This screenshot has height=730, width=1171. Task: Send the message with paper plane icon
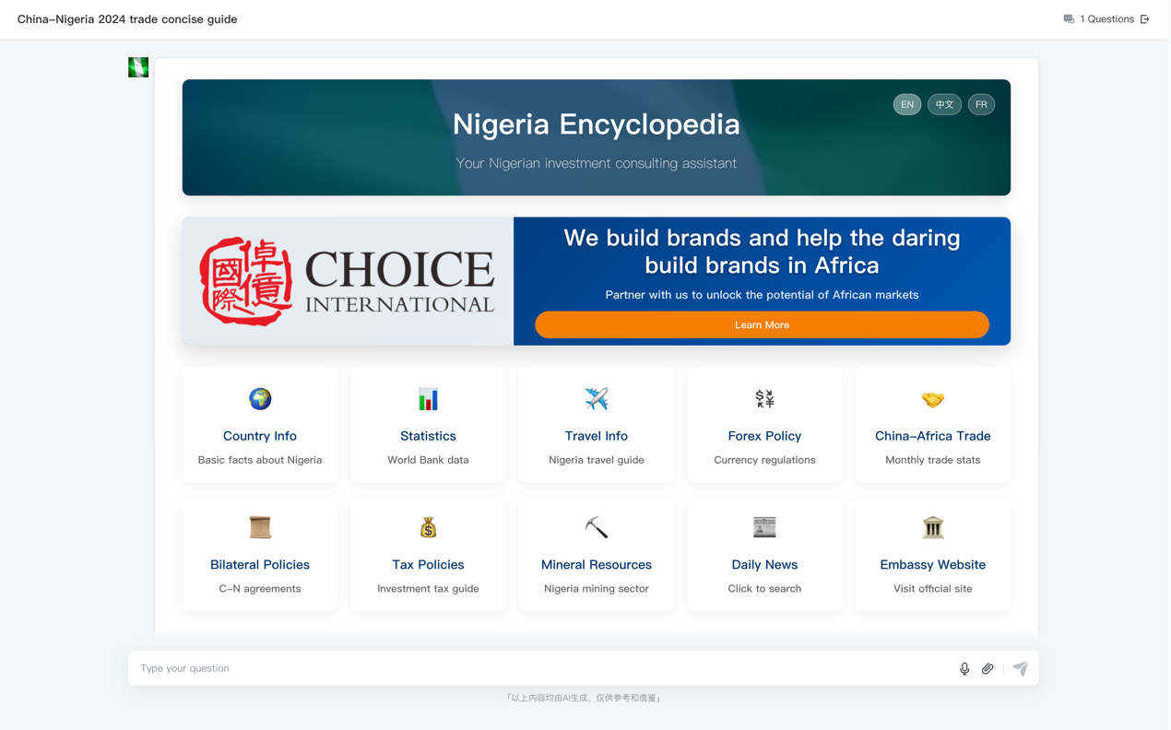pyautogui.click(x=1020, y=669)
